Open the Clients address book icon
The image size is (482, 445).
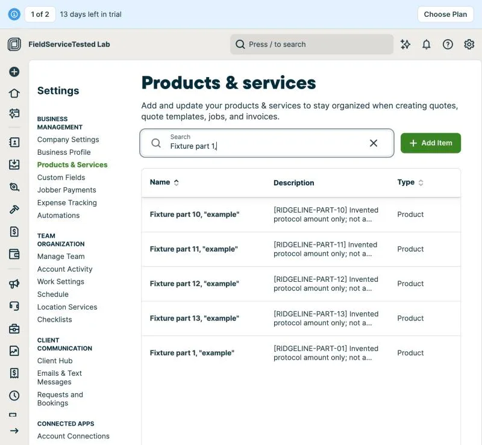pos(14,142)
